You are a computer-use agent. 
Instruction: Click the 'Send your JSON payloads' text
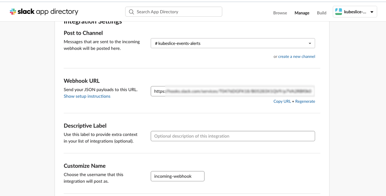(x=101, y=90)
